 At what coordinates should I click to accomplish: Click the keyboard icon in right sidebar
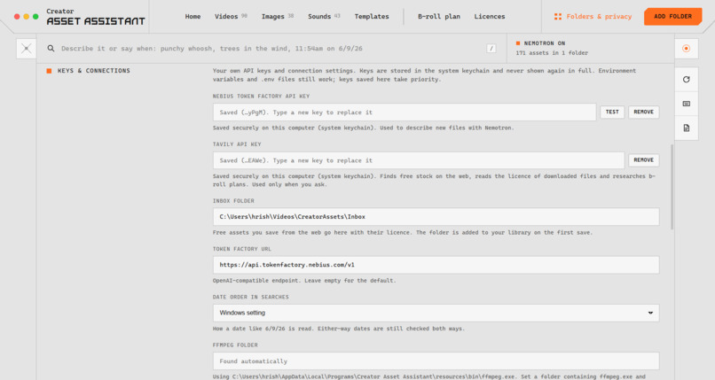coord(687,104)
